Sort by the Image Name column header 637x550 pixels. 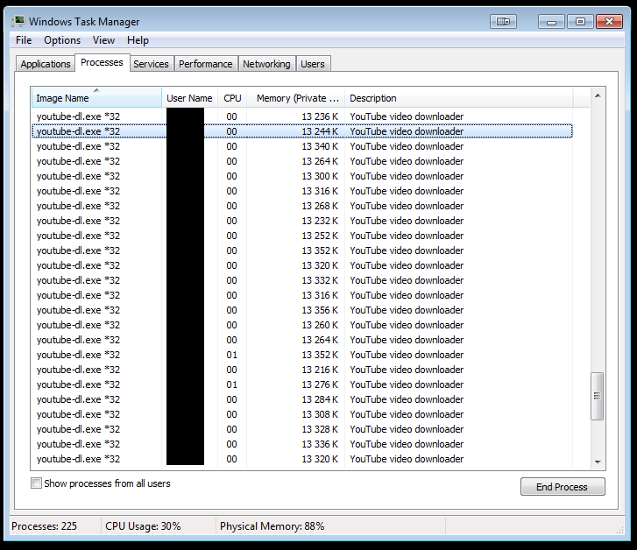(x=96, y=98)
